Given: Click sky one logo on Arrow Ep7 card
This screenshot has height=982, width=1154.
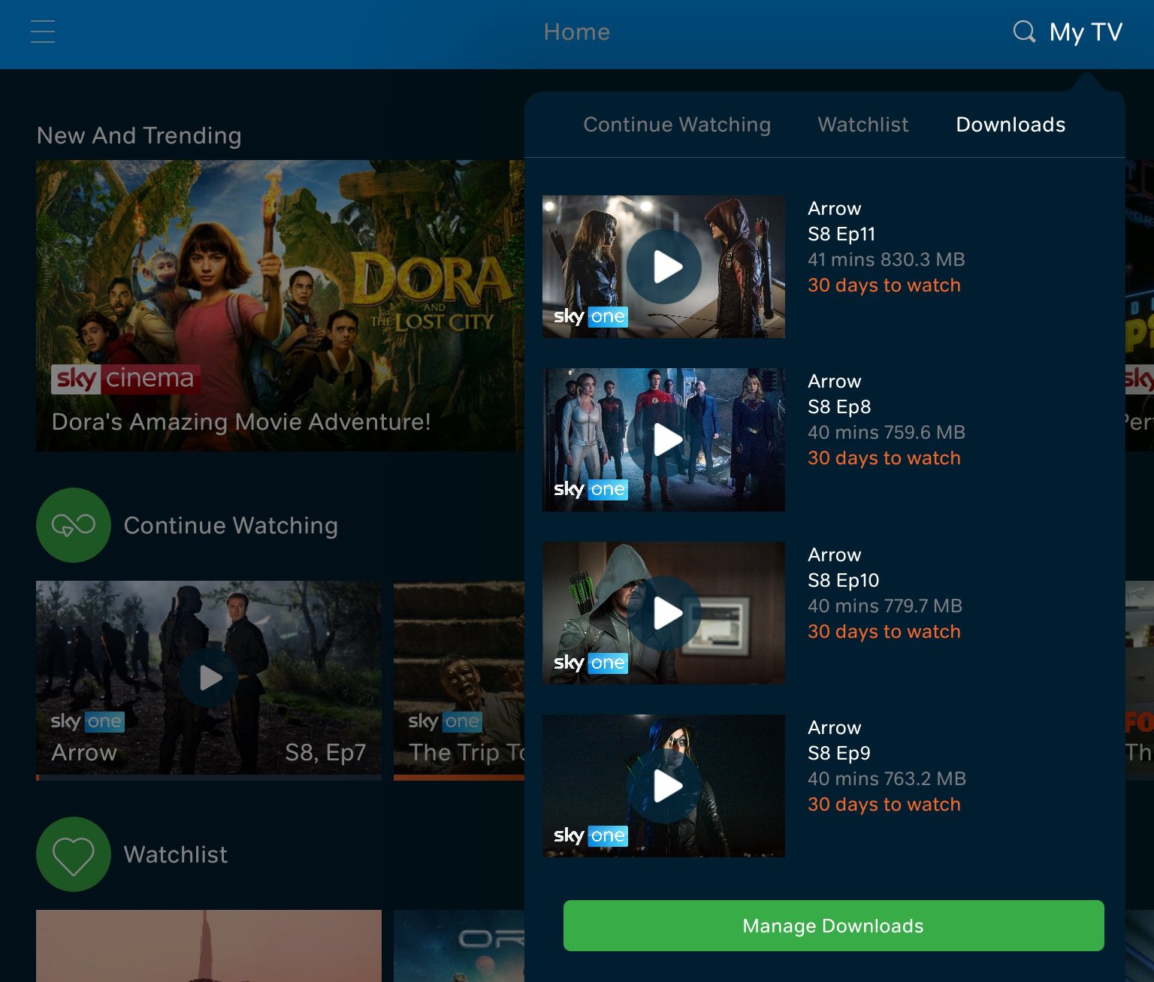Looking at the screenshot, I should point(87,721).
